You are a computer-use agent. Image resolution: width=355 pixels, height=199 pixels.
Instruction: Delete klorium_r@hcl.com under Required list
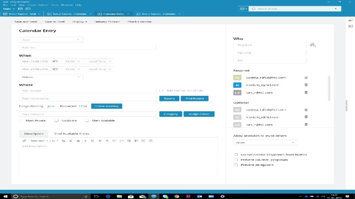(x=306, y=85)
